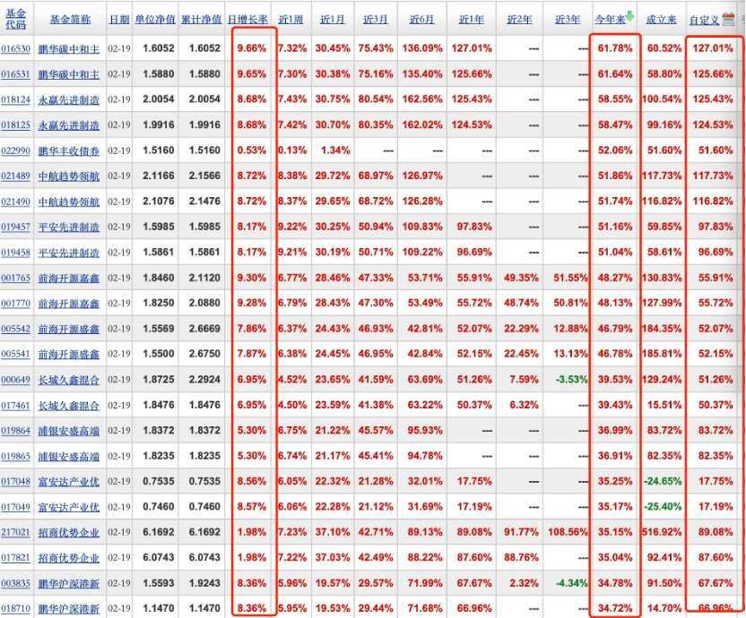Open fund code 005541
Screen dimensions: 746x618
click(x=16, y=354)
